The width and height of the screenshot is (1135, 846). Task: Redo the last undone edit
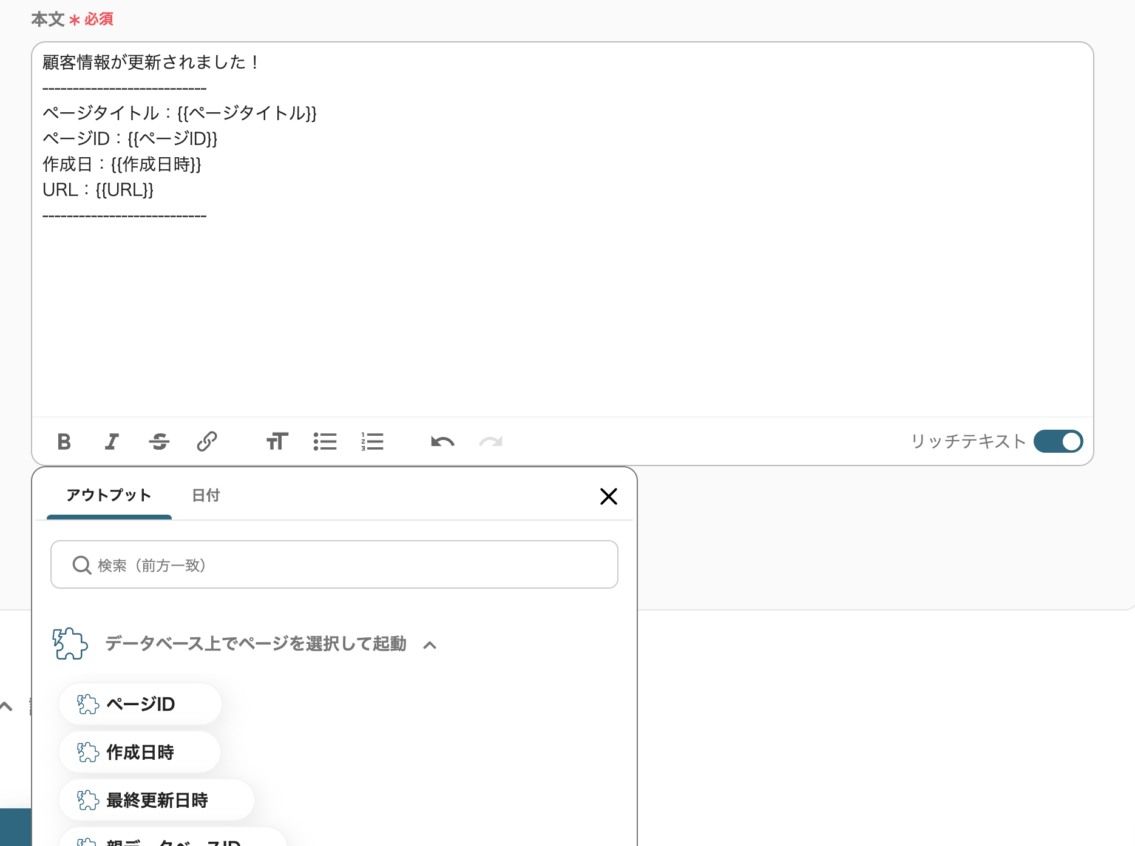[x=490, y=441]
